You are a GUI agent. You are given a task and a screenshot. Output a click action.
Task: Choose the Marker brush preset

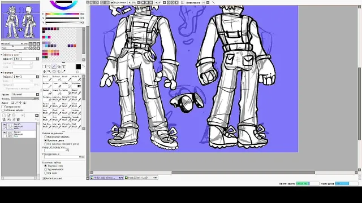point(47,85)
